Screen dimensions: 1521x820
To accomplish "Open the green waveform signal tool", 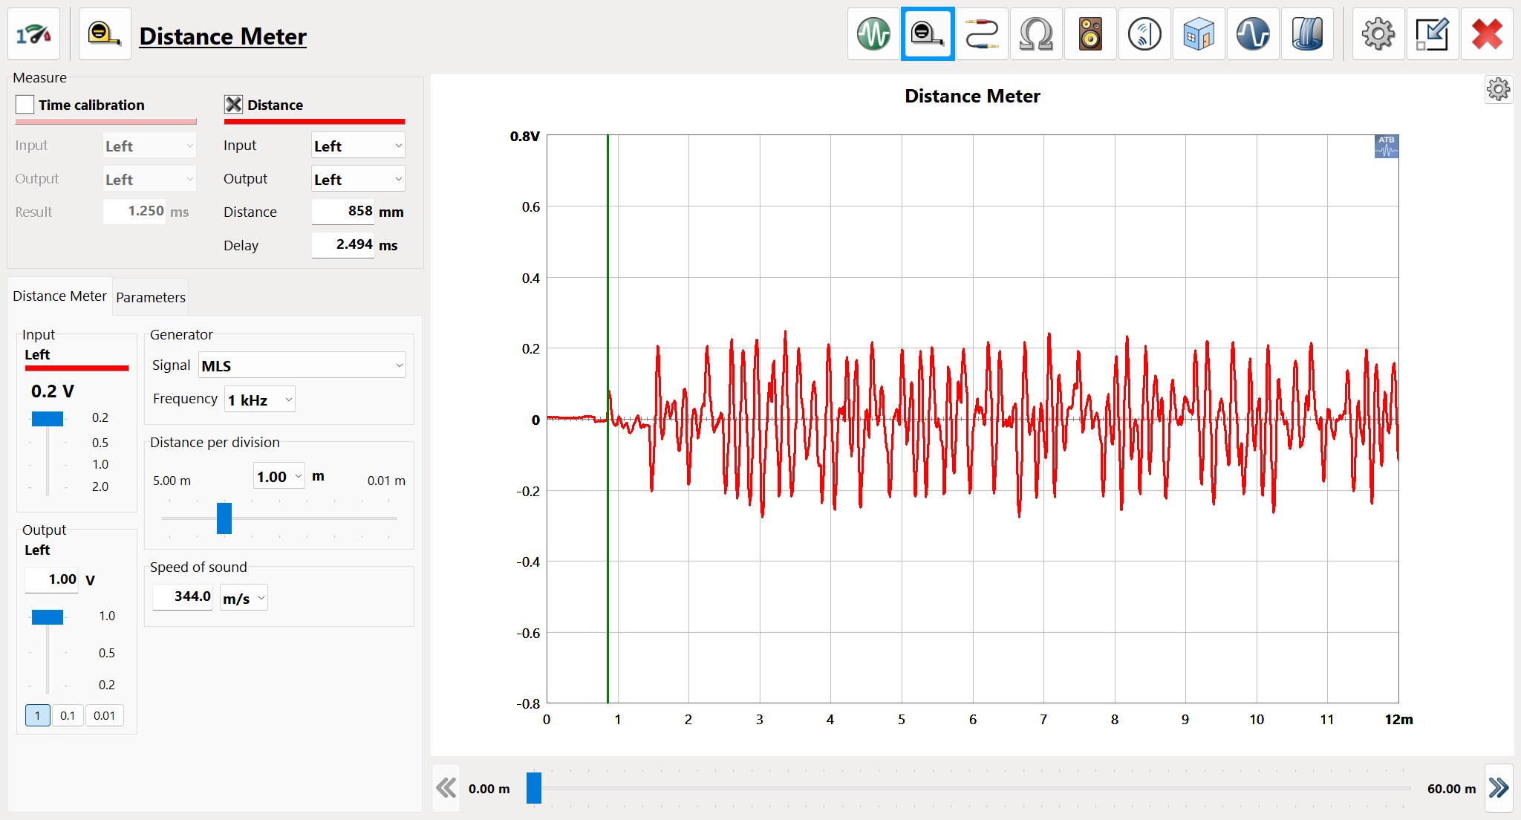I will (873, 34).
